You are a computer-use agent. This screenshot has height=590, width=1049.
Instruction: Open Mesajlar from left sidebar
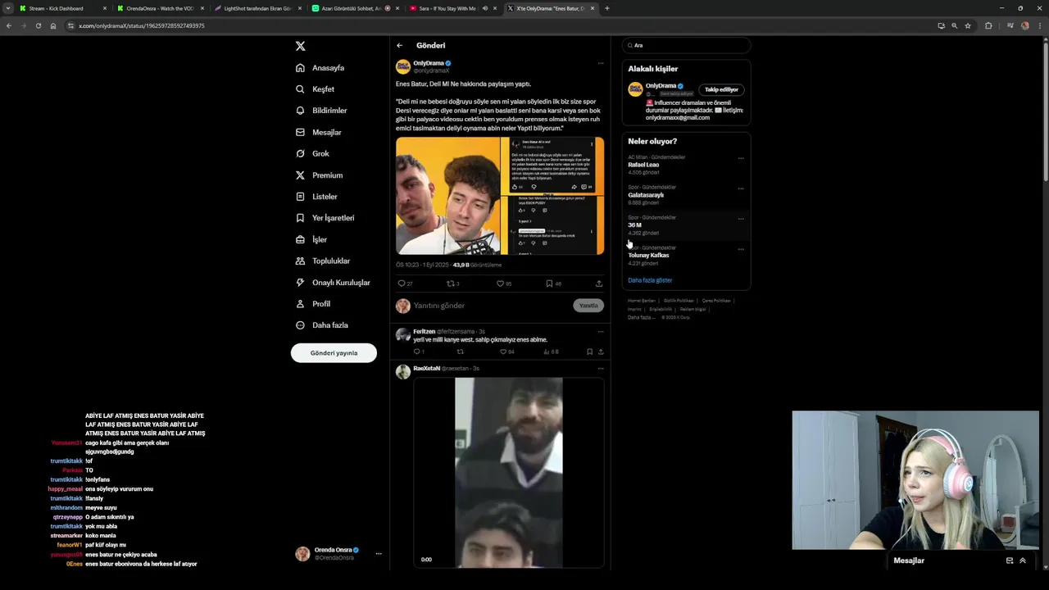point(319,132)
